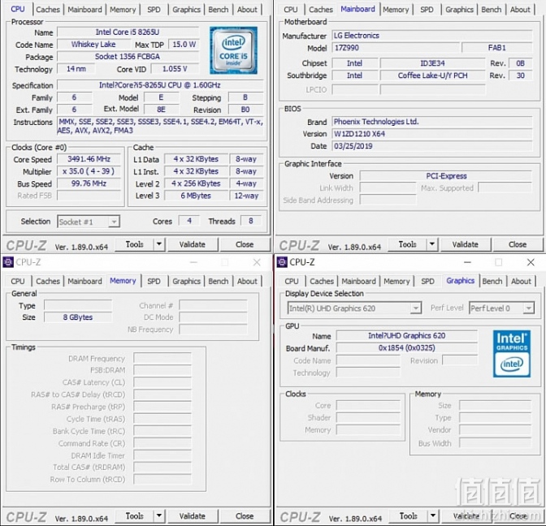The width and height of the screenshot is (546, 526).
Task: Click motherboard Model value 17Z990
Action: pos(396,48)
